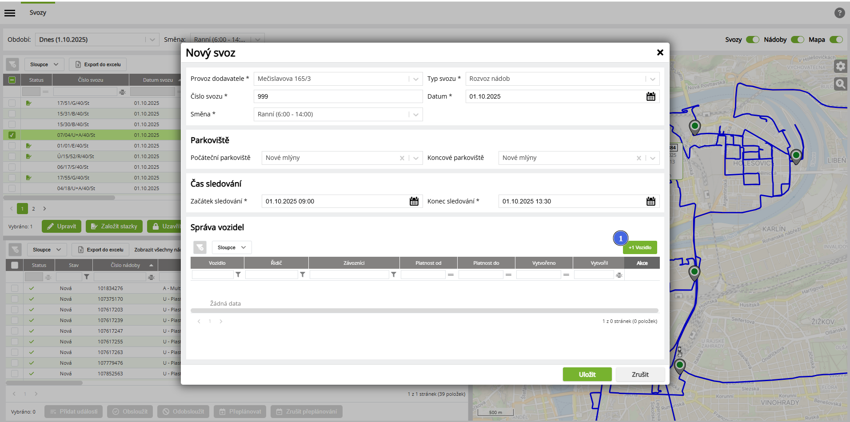850x422 pixels.
Task: Clear Počáteční parkoviště selection
Action: tap(402, 158)
